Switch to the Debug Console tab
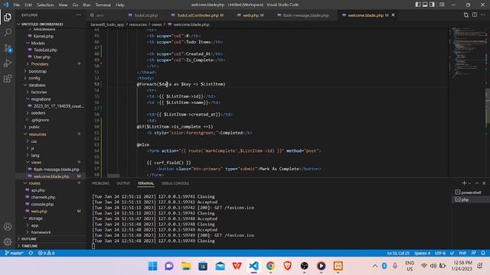The image size is (490, 275). coord(175,183)
